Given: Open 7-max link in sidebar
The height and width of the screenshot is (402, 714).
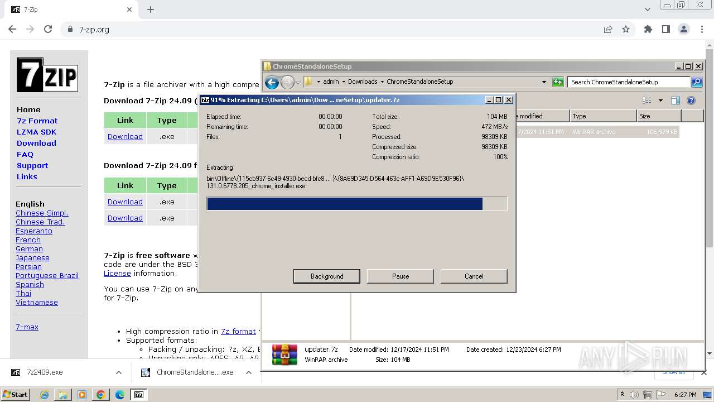Looking at the screenshot, I should click(x=27, y=327).
